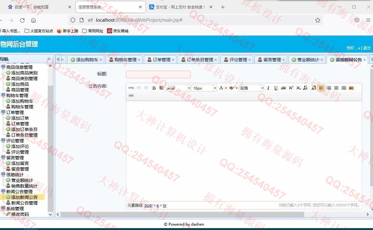Redo the last edit in editor
The height and width of the screenshot is (230, 373).
(x=146, y=88)
